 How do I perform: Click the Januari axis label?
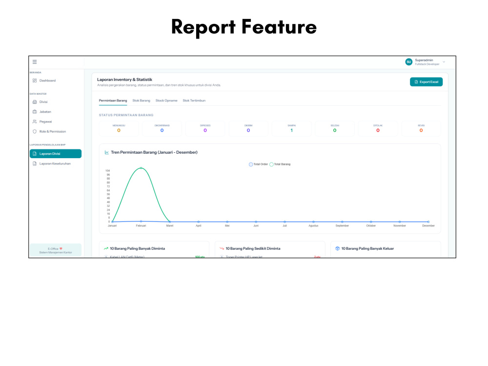(x=112, y=225)
